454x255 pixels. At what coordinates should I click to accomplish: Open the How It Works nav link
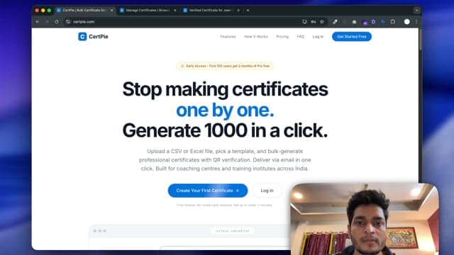pos(256,37)
